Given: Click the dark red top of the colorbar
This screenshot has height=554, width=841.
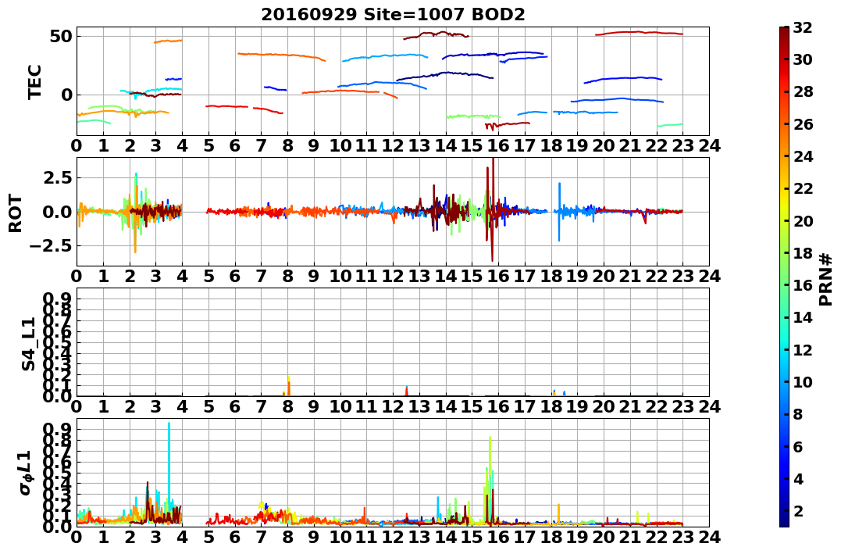Looking at the screenshot, I should (784, 31).
